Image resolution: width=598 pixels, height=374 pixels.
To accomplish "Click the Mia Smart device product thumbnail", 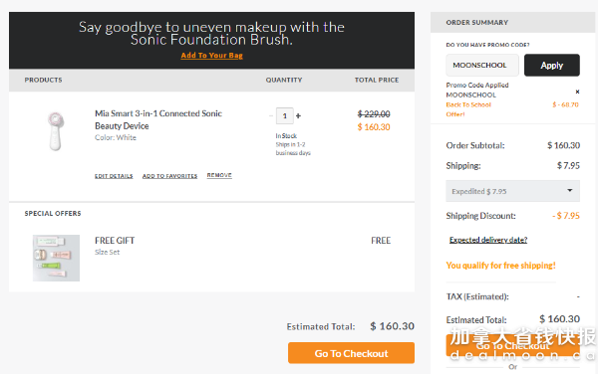I will [x=56, y=131].
